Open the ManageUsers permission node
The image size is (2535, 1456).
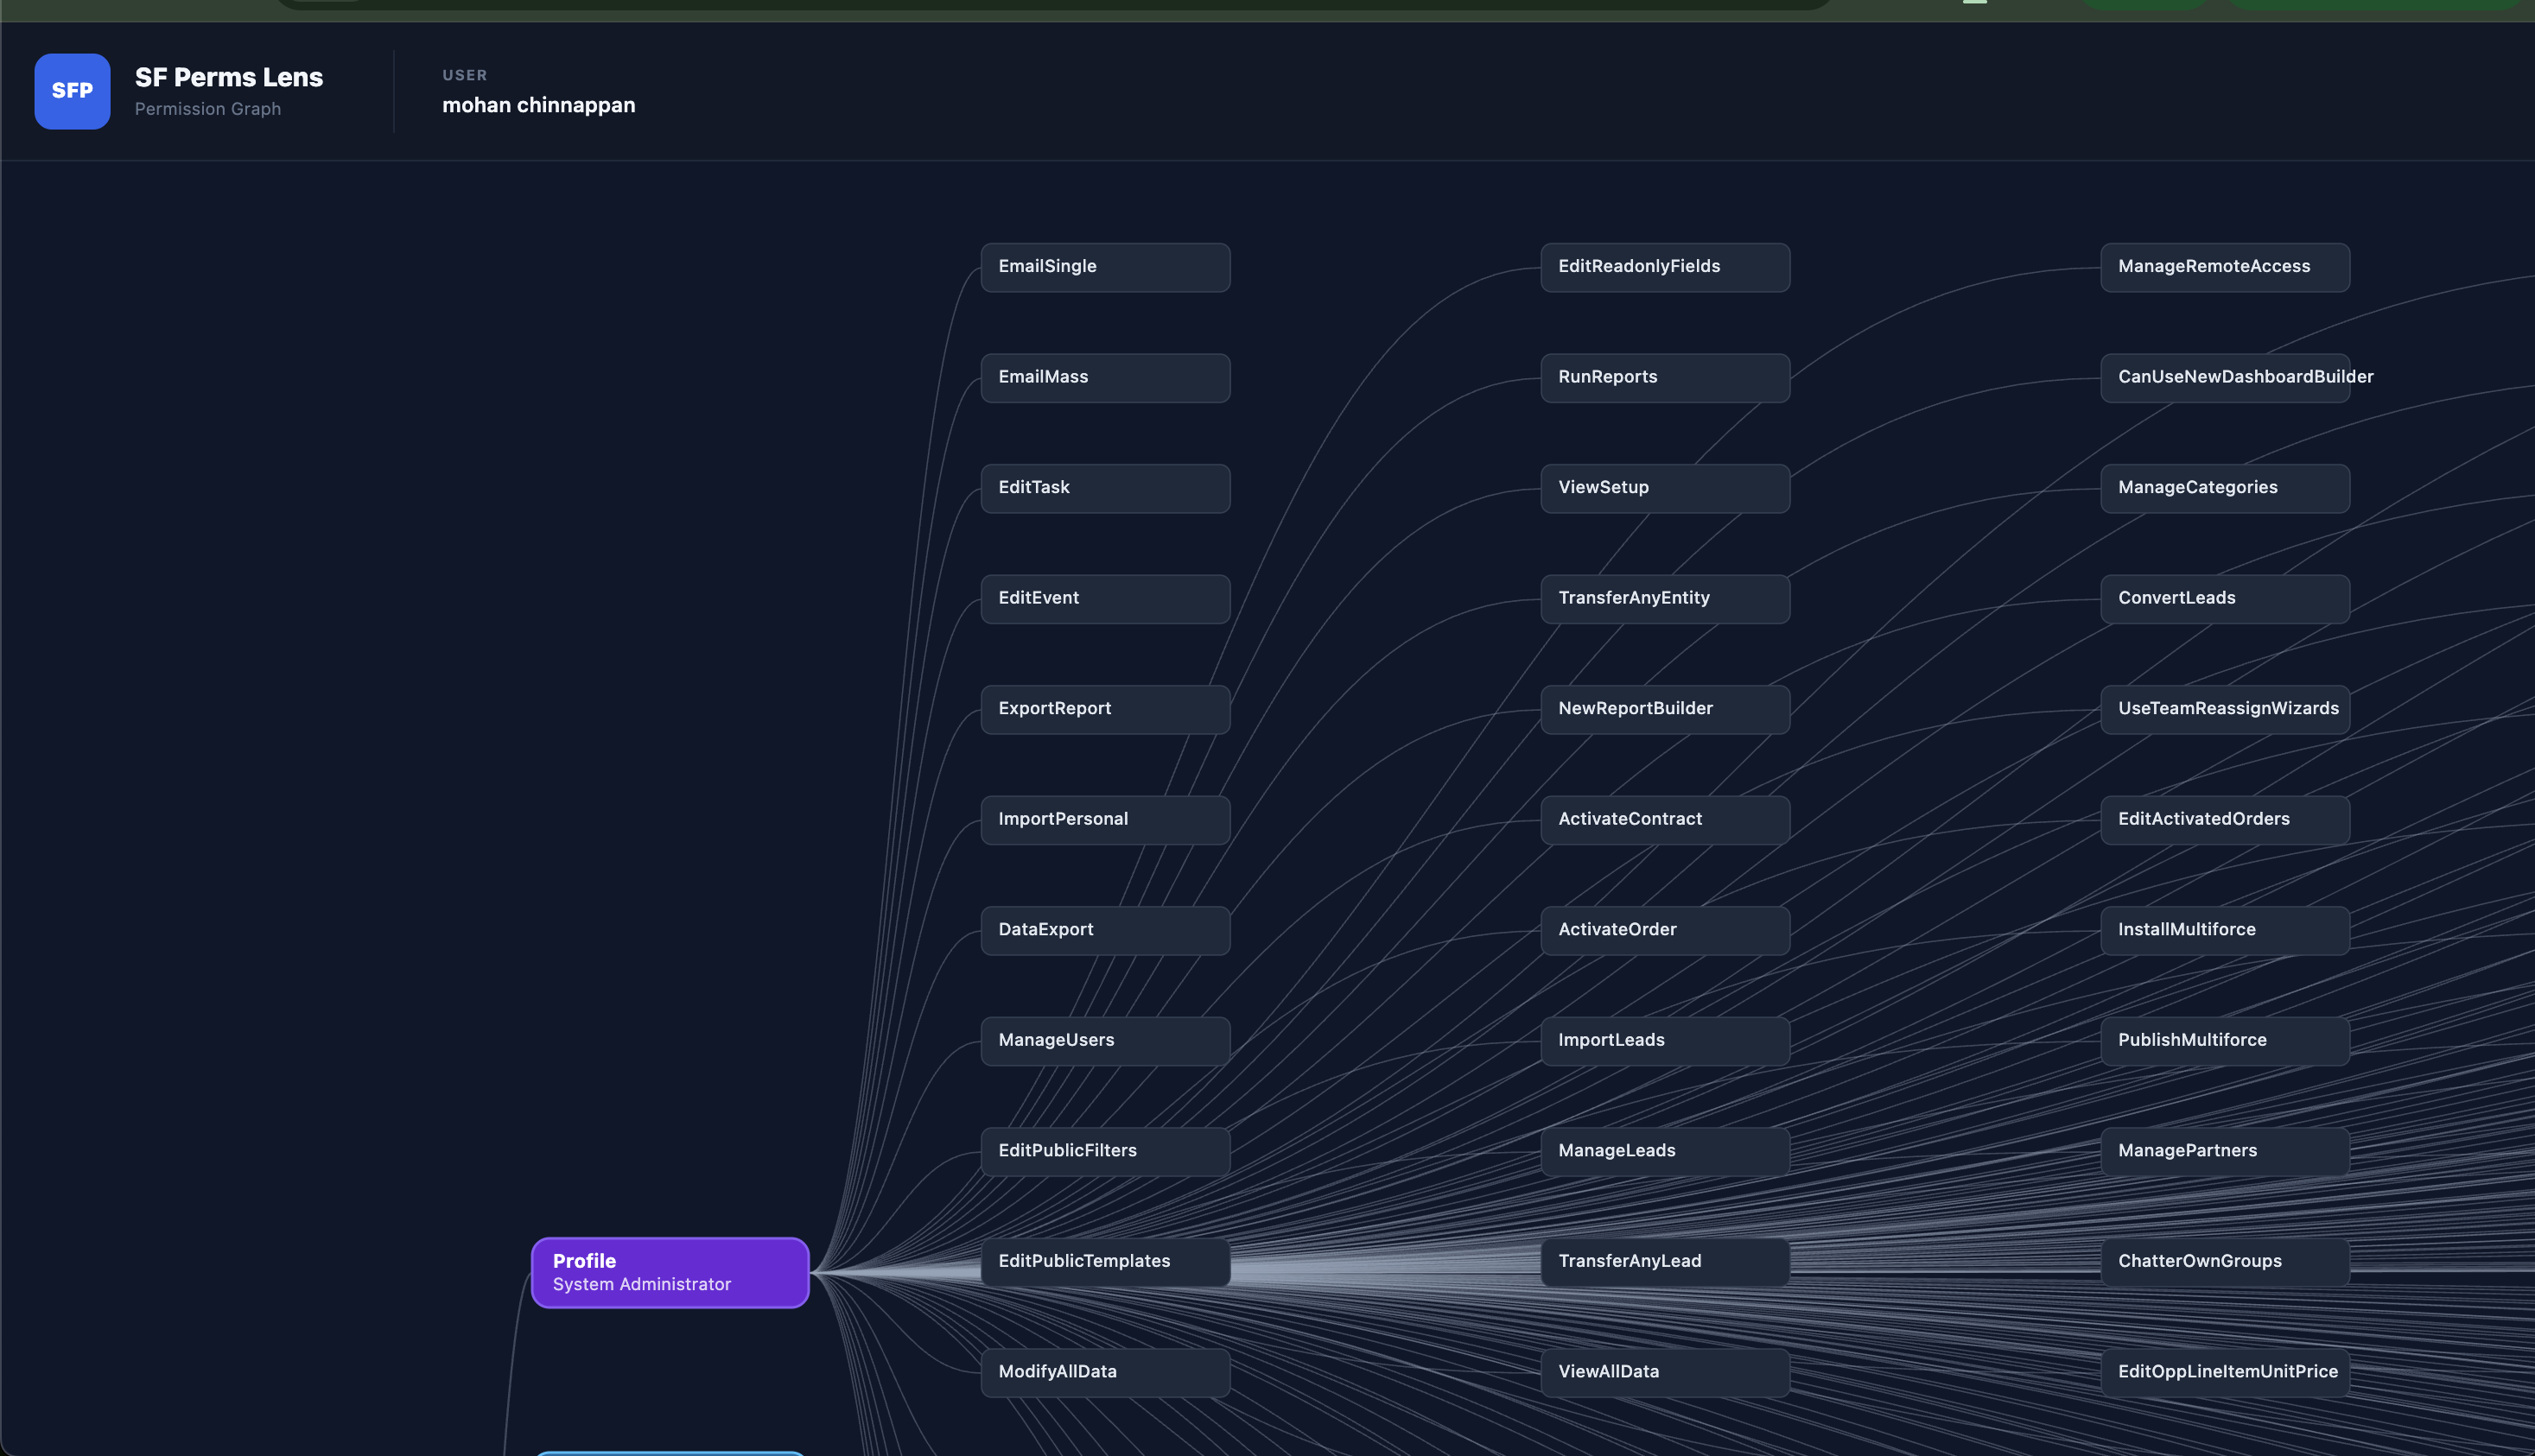point(1105,1041)
